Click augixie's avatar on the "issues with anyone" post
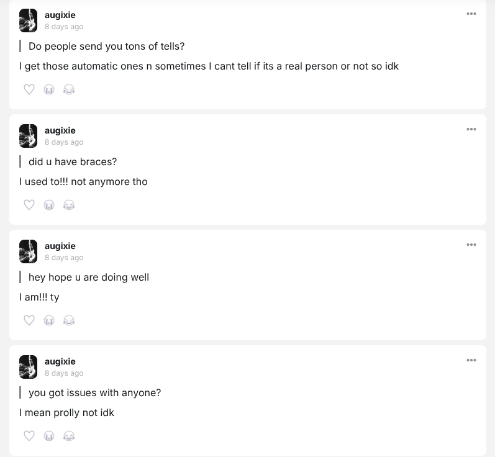Screen dimensions: 495x457 pyautogui.click(x=29, y=367)
